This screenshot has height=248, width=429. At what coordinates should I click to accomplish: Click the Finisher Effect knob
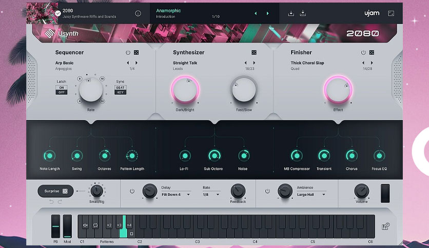(x=338, y=90)
